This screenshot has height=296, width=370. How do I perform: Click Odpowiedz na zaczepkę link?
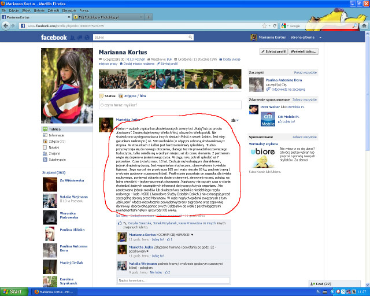(288, 90)
